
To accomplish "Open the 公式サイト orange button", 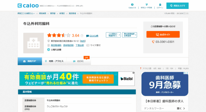I will click(x=163, y=34).
